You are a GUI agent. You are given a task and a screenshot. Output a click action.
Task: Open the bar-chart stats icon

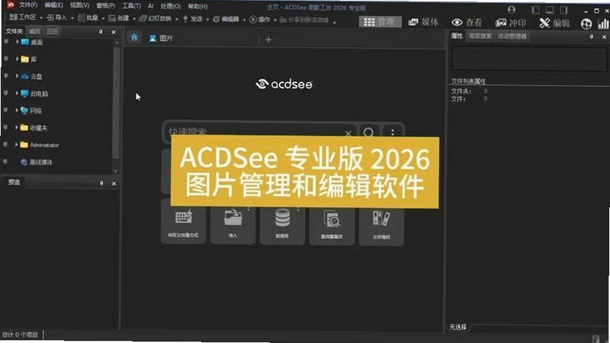603,24
